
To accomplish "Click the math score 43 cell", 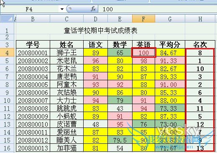I will 120,108.
